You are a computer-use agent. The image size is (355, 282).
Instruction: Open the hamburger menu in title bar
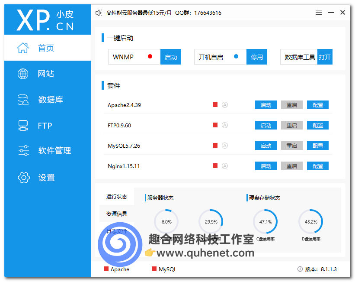coord(319,13)
